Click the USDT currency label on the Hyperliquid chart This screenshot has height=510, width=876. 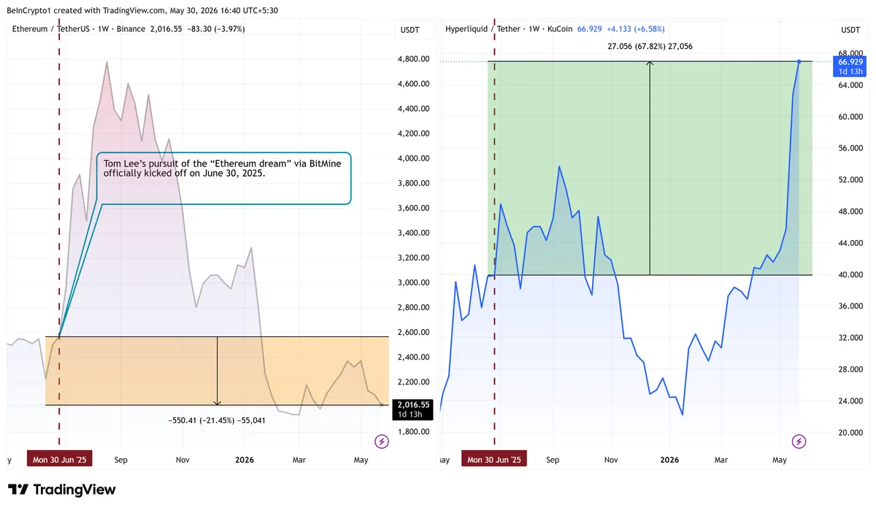(850, 29)
